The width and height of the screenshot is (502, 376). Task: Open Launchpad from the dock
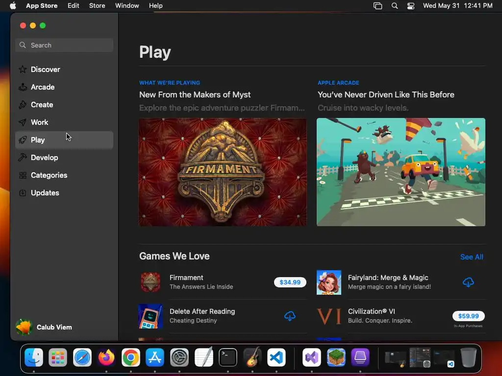(58, 357)
